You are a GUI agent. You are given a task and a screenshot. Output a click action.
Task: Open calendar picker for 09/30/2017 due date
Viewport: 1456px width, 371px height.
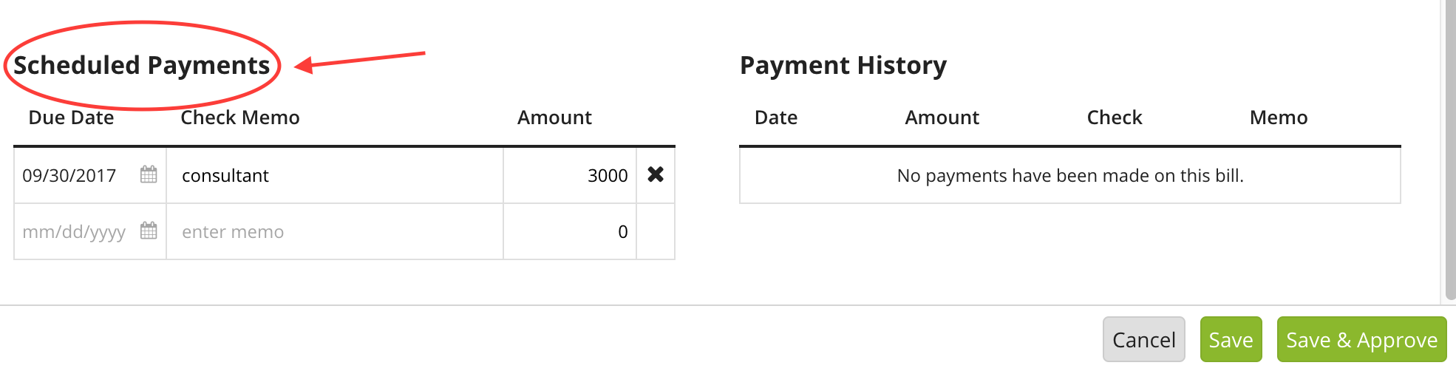[149, 174]
